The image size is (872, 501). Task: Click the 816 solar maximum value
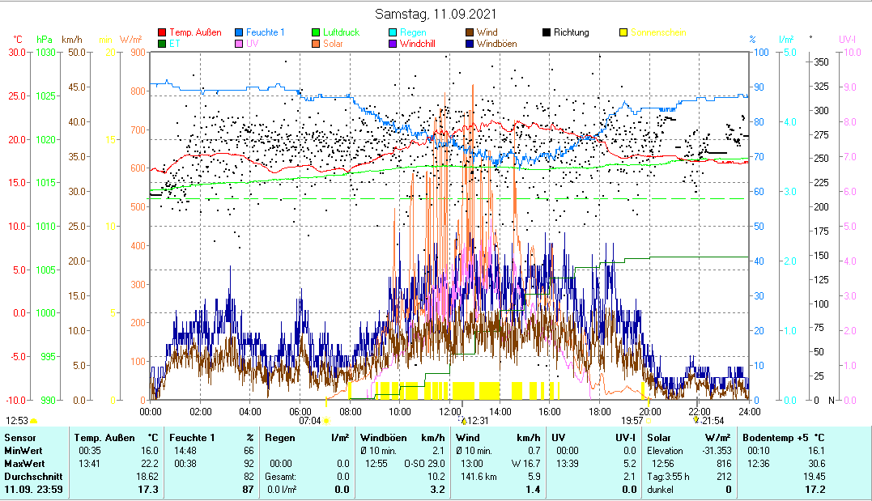point(724,464)
